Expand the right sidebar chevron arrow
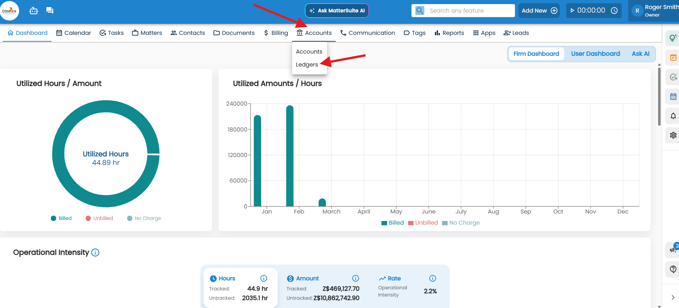This screenshot has height=308, width=679. click(x=673, y=297)
